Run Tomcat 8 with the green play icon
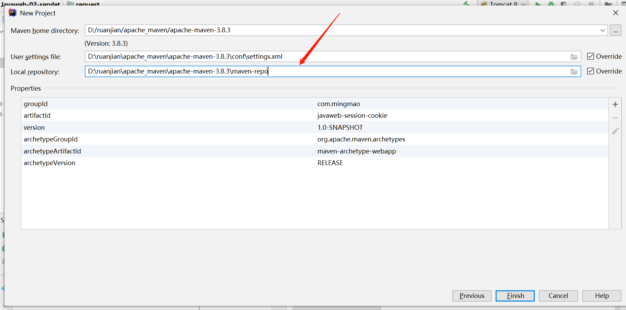 (x=538, y=4)
